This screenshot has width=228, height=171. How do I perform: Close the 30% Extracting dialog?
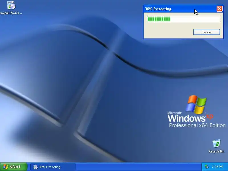(219, 9)
